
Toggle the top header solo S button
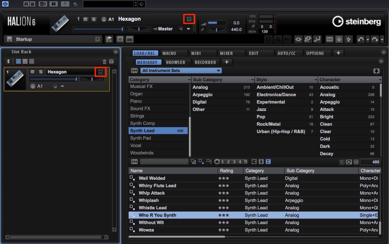(94, 19)
